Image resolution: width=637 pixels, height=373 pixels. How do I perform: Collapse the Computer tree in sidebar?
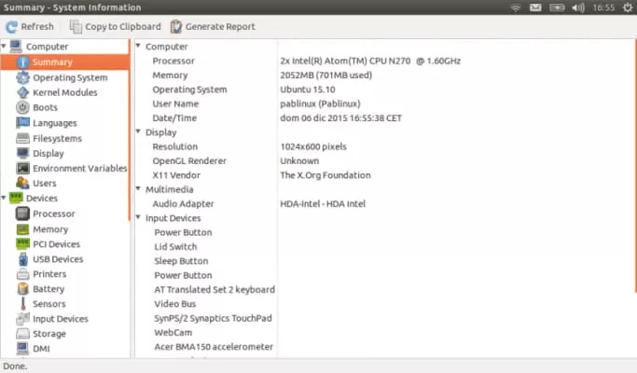(x=5, y=46)
